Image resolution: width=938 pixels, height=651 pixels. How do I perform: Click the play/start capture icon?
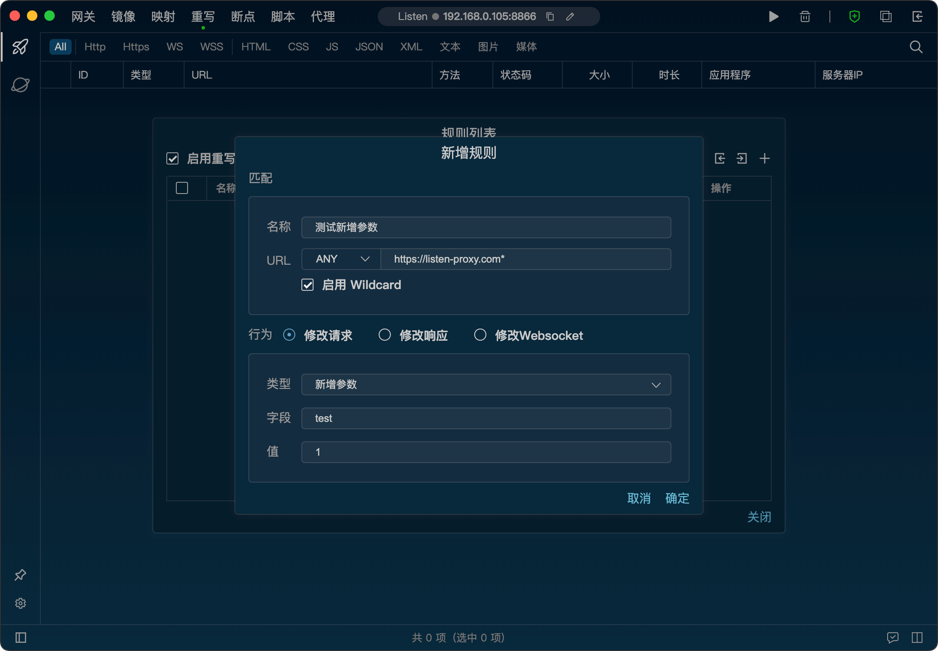[773, 16]
